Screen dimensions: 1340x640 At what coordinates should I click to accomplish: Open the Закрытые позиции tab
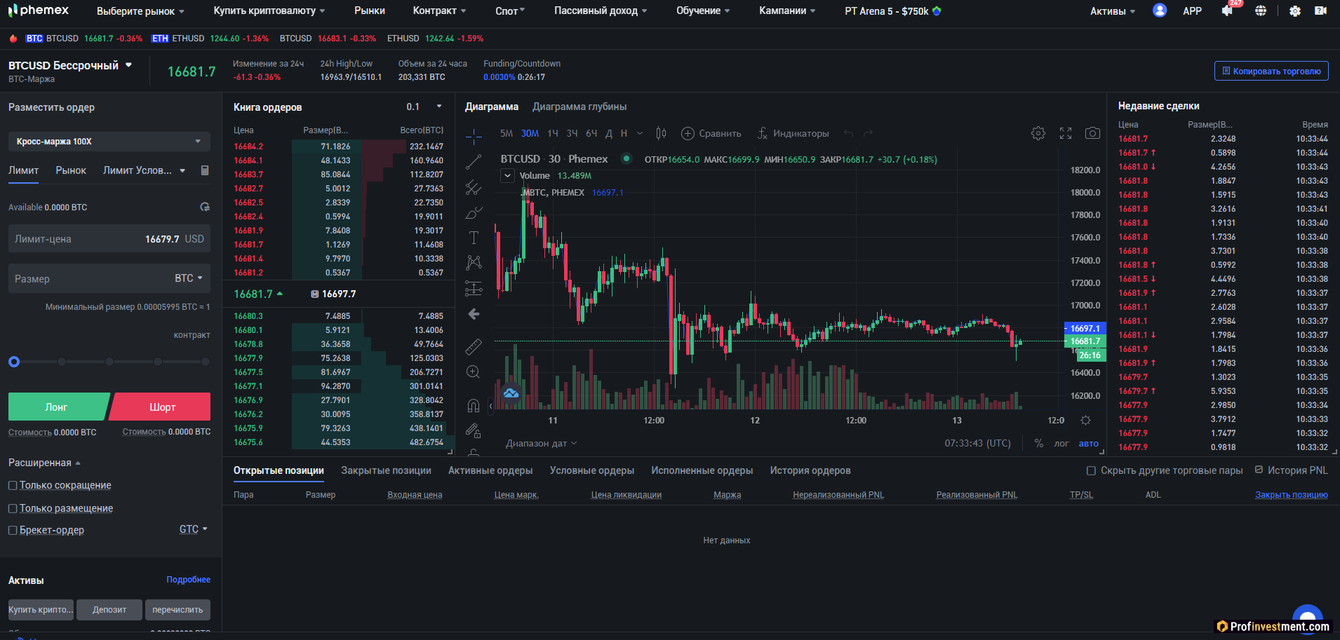(386, 470)
